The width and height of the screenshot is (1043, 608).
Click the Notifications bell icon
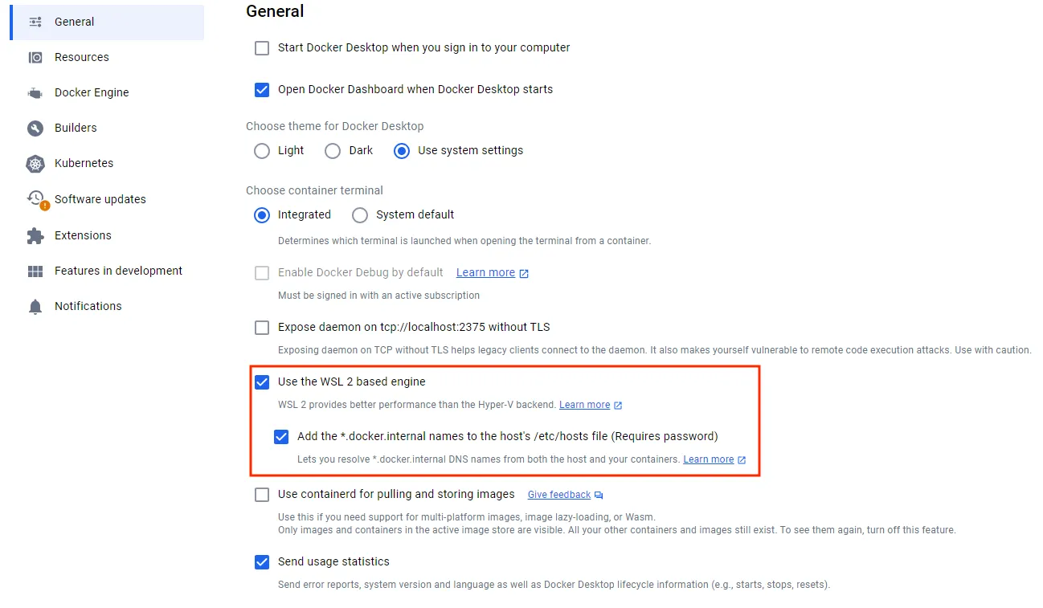(x=35, y=306)
